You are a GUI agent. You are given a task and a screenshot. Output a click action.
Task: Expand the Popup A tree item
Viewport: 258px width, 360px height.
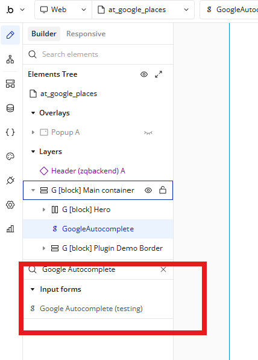pyautogui.click(x=33, y=132)
